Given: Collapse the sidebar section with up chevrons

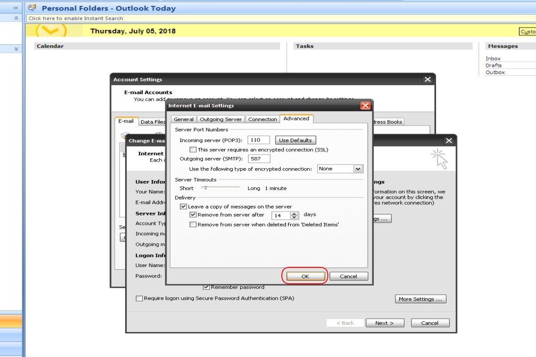Looking at the screenshot, I should pyautogui.click(x=17, y=18).
